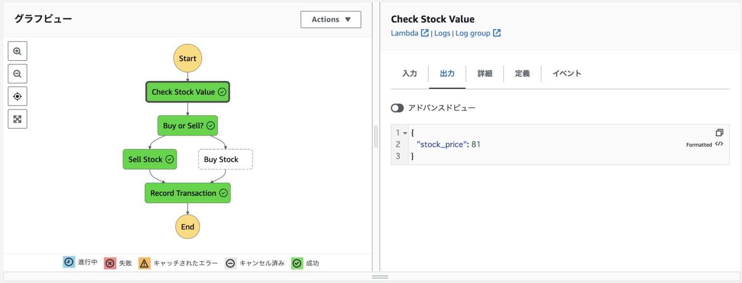The width and height of the screenshot is (742, 283).
Task: Click the center graph icon
Action: (17, 96)
